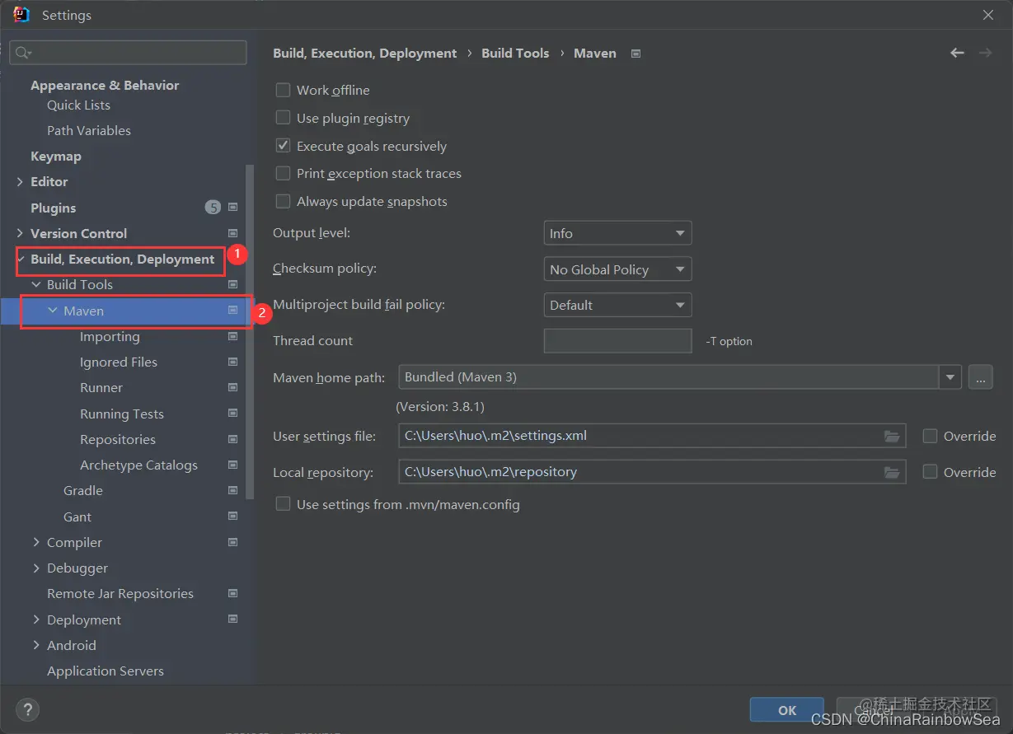Click Build, Execution, Deployment breadcrumb

pyautogui.click(x=364, y=53)
